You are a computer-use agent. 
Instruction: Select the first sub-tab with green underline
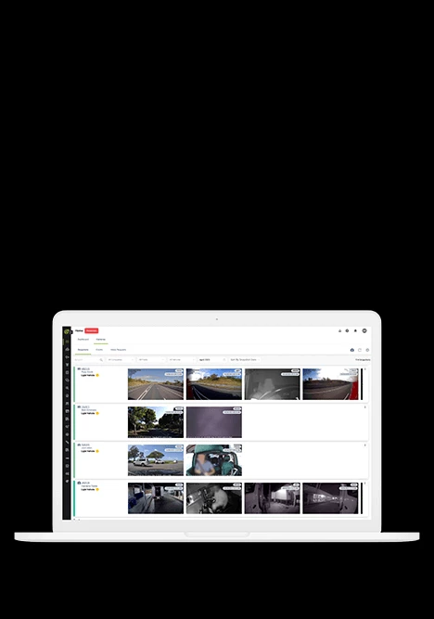pos(83,350)
